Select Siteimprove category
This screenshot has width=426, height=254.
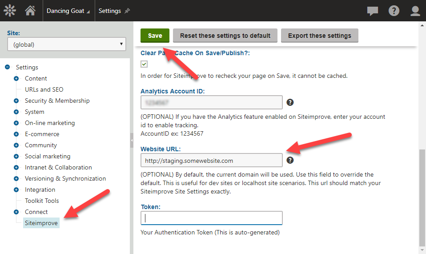click(x=41, y=223)
